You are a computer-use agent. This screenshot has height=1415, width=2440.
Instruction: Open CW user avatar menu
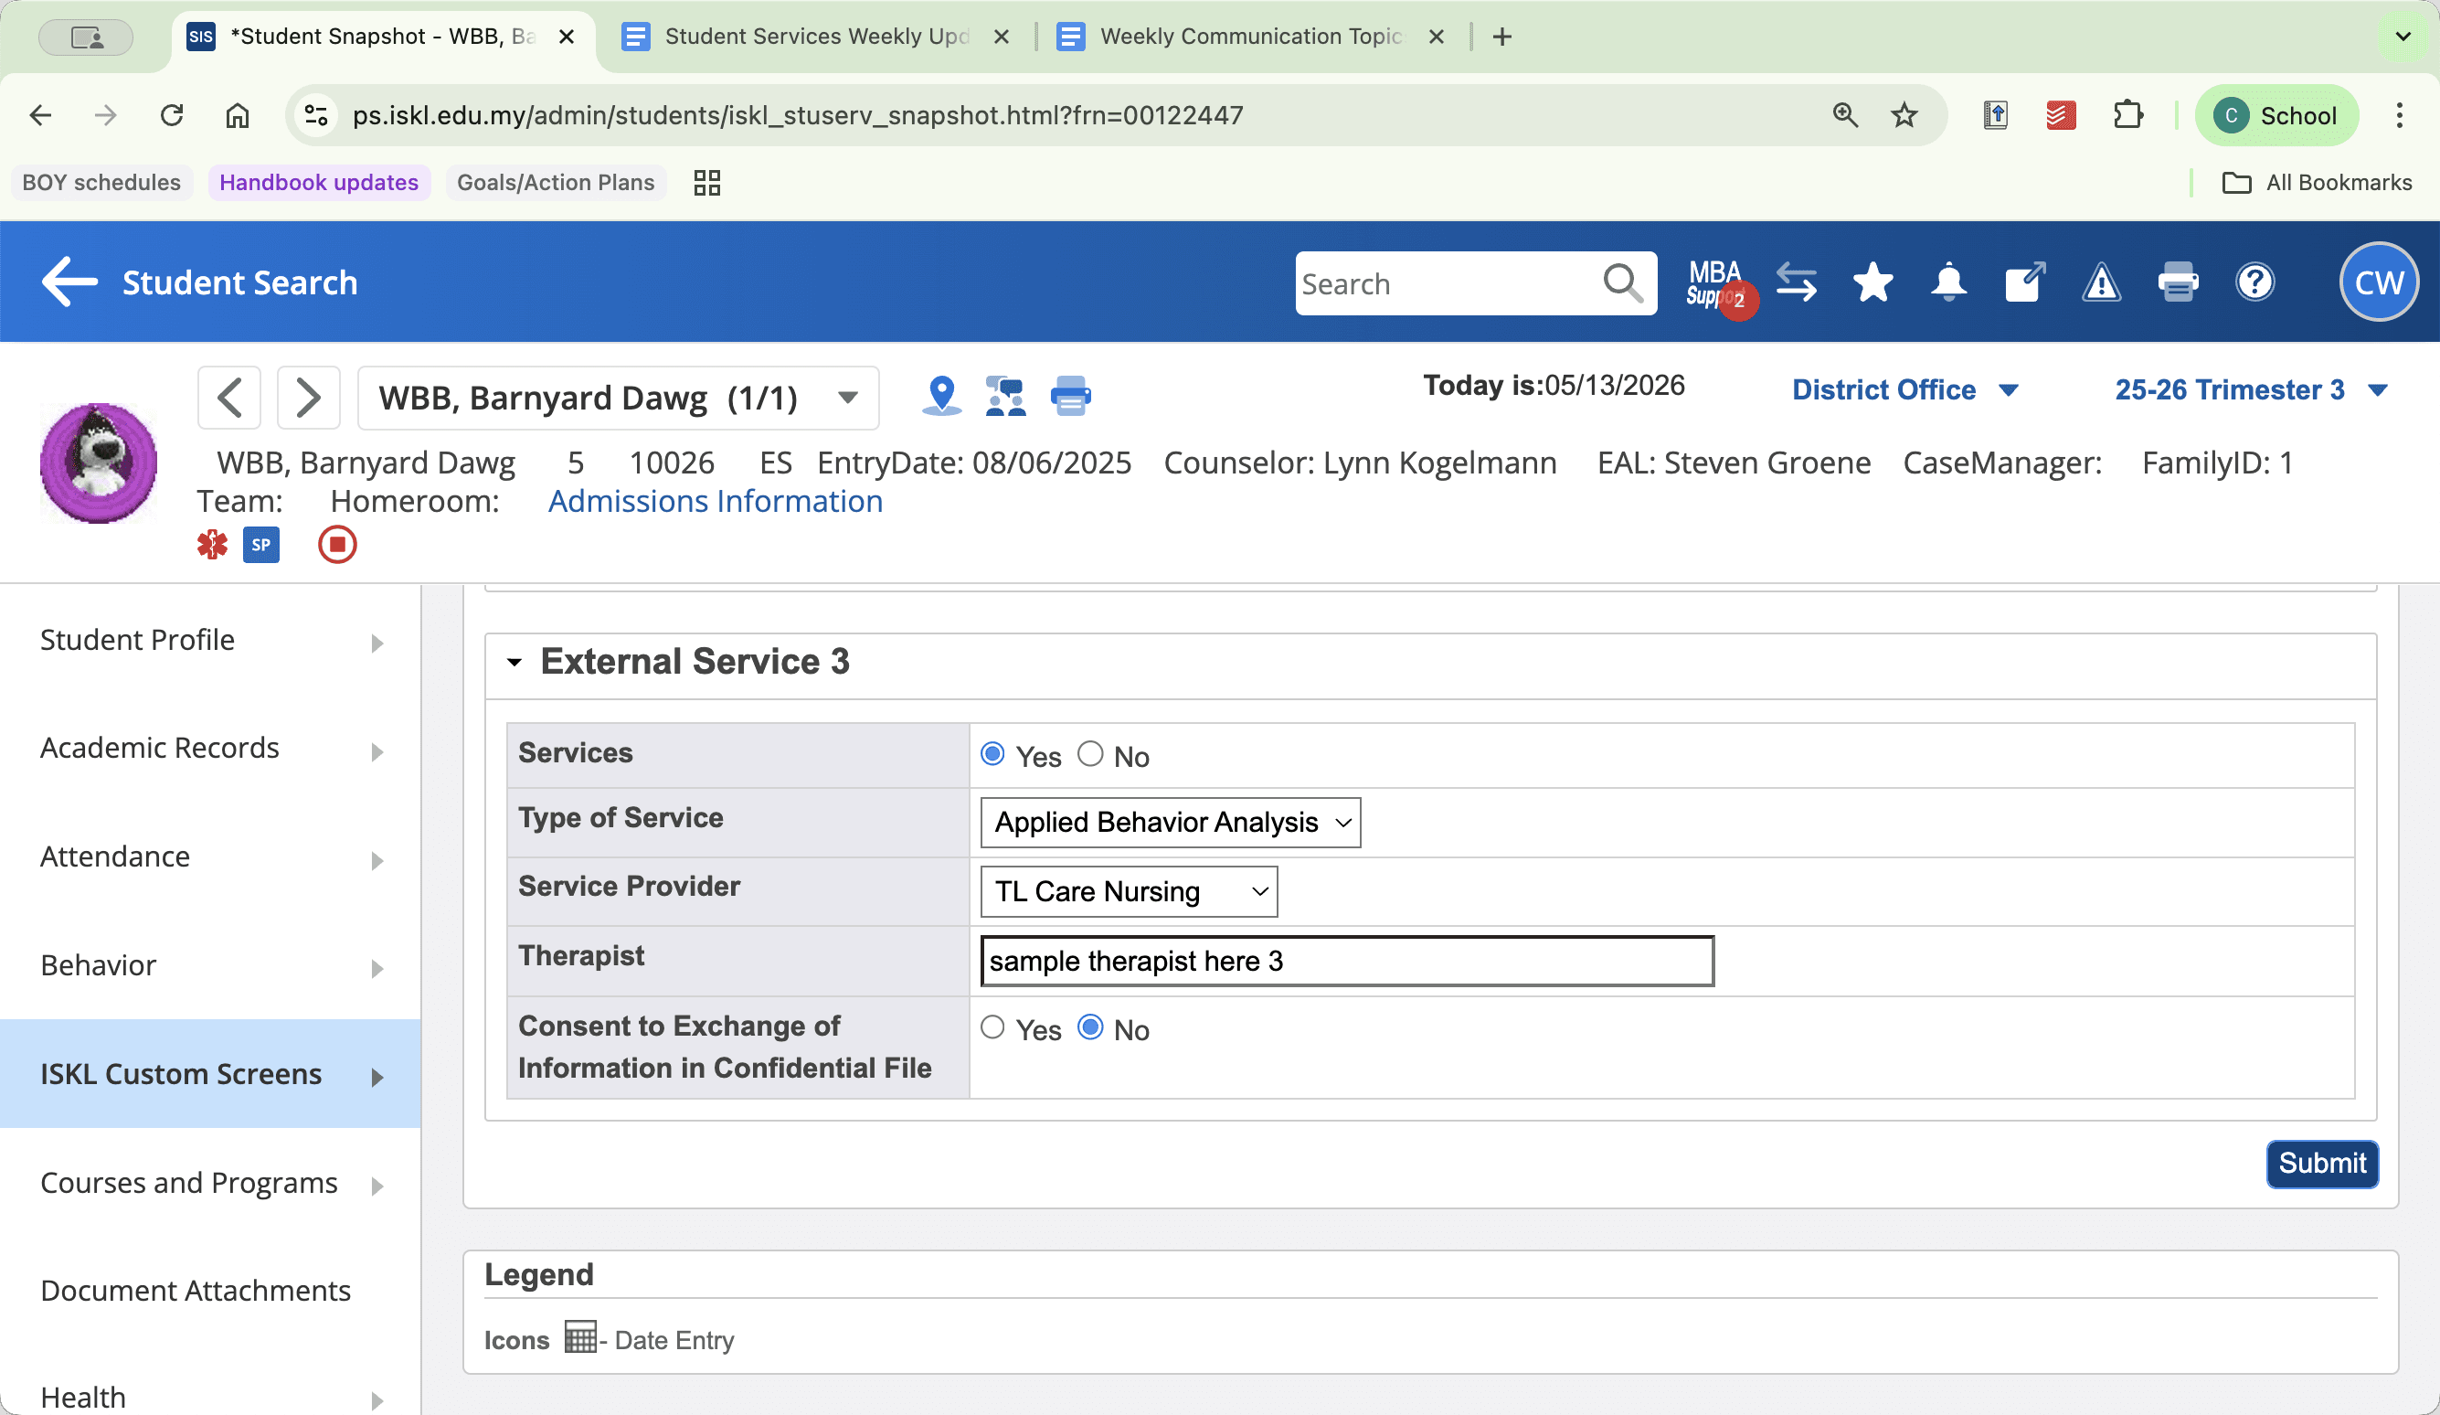click(x=2378, y=282)
